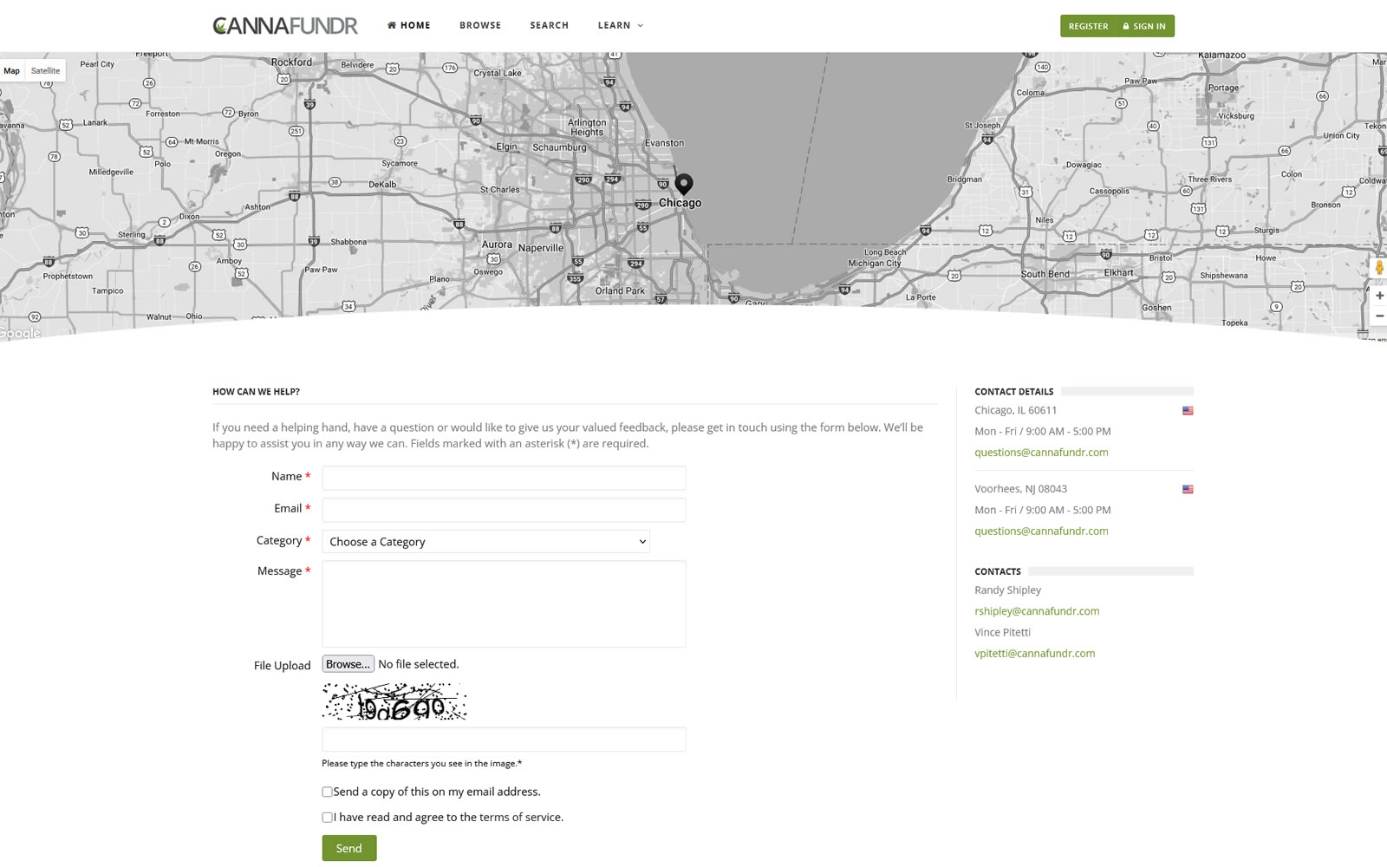1387x867 pixels.
Task: Click Voorhees questions@cannafundr.com email link
Action: (x=1041, y=531)
